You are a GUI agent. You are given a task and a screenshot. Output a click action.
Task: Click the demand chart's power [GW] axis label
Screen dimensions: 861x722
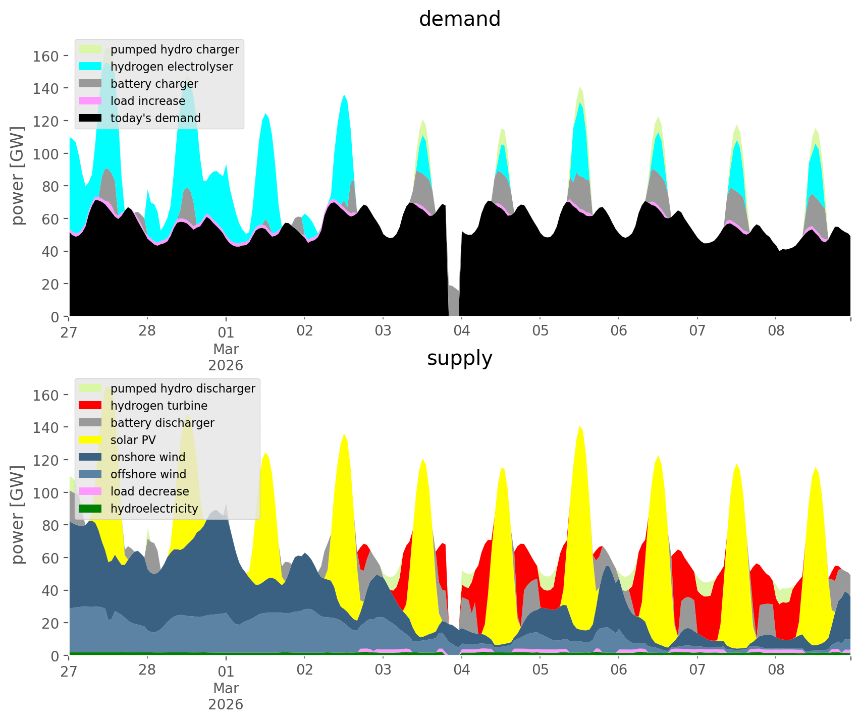17,176
